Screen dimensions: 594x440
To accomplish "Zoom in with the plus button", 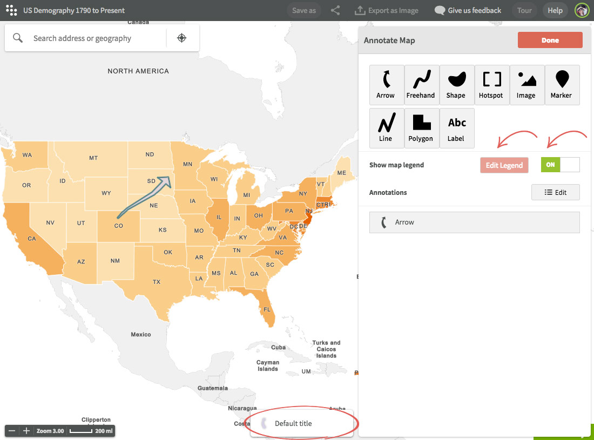I will tap(26, 431).
